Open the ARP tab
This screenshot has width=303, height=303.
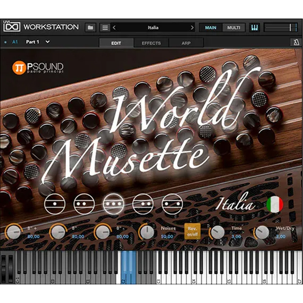[186, 43]
